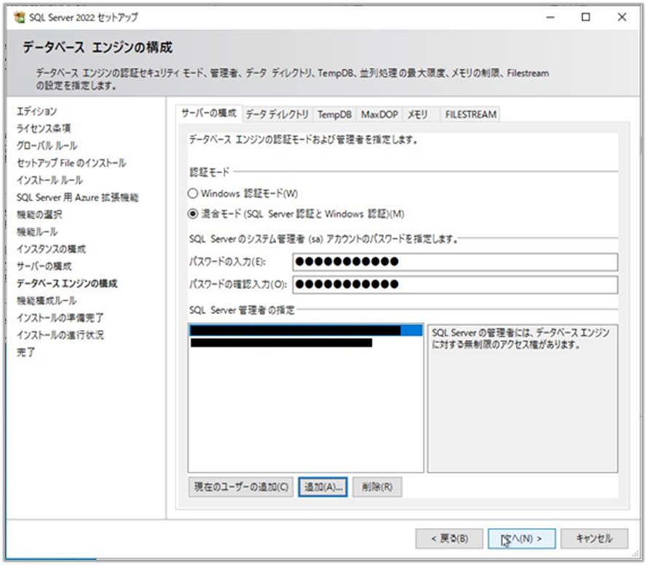Click the 追加(A)... button
This screenshot has height=565, width=647.
tap(323, 487)
